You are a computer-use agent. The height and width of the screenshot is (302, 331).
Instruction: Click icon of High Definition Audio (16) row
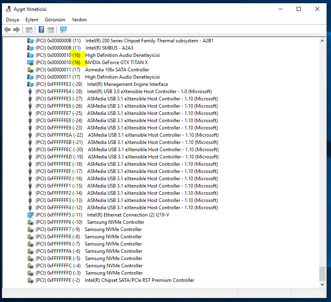(30, 55)
